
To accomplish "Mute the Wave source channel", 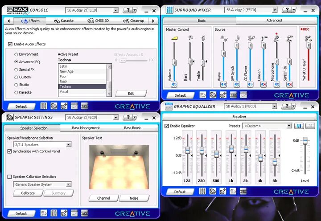I will pyautogui.click(x=223, y=84).
